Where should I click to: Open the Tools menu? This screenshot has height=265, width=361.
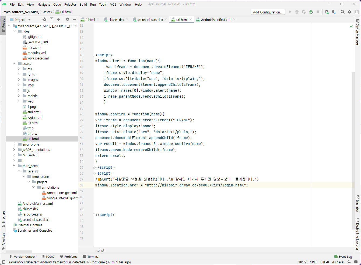tap(103, 4)
